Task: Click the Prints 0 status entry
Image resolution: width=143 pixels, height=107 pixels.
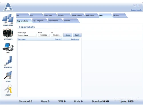Action: coord(78,101)
